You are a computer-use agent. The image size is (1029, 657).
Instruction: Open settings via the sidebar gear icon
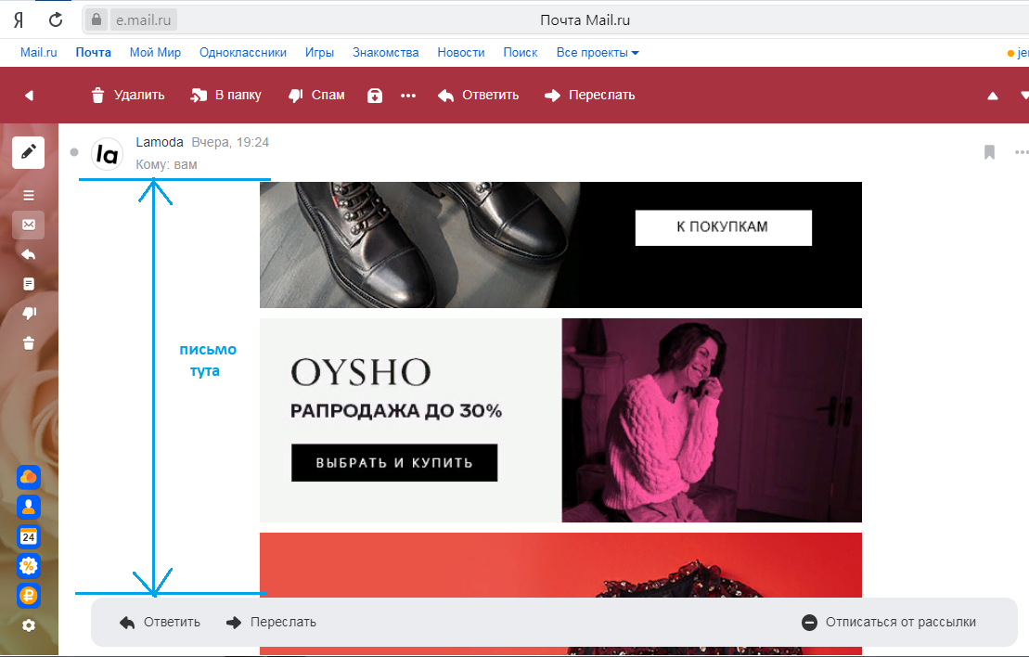[29, 625]
